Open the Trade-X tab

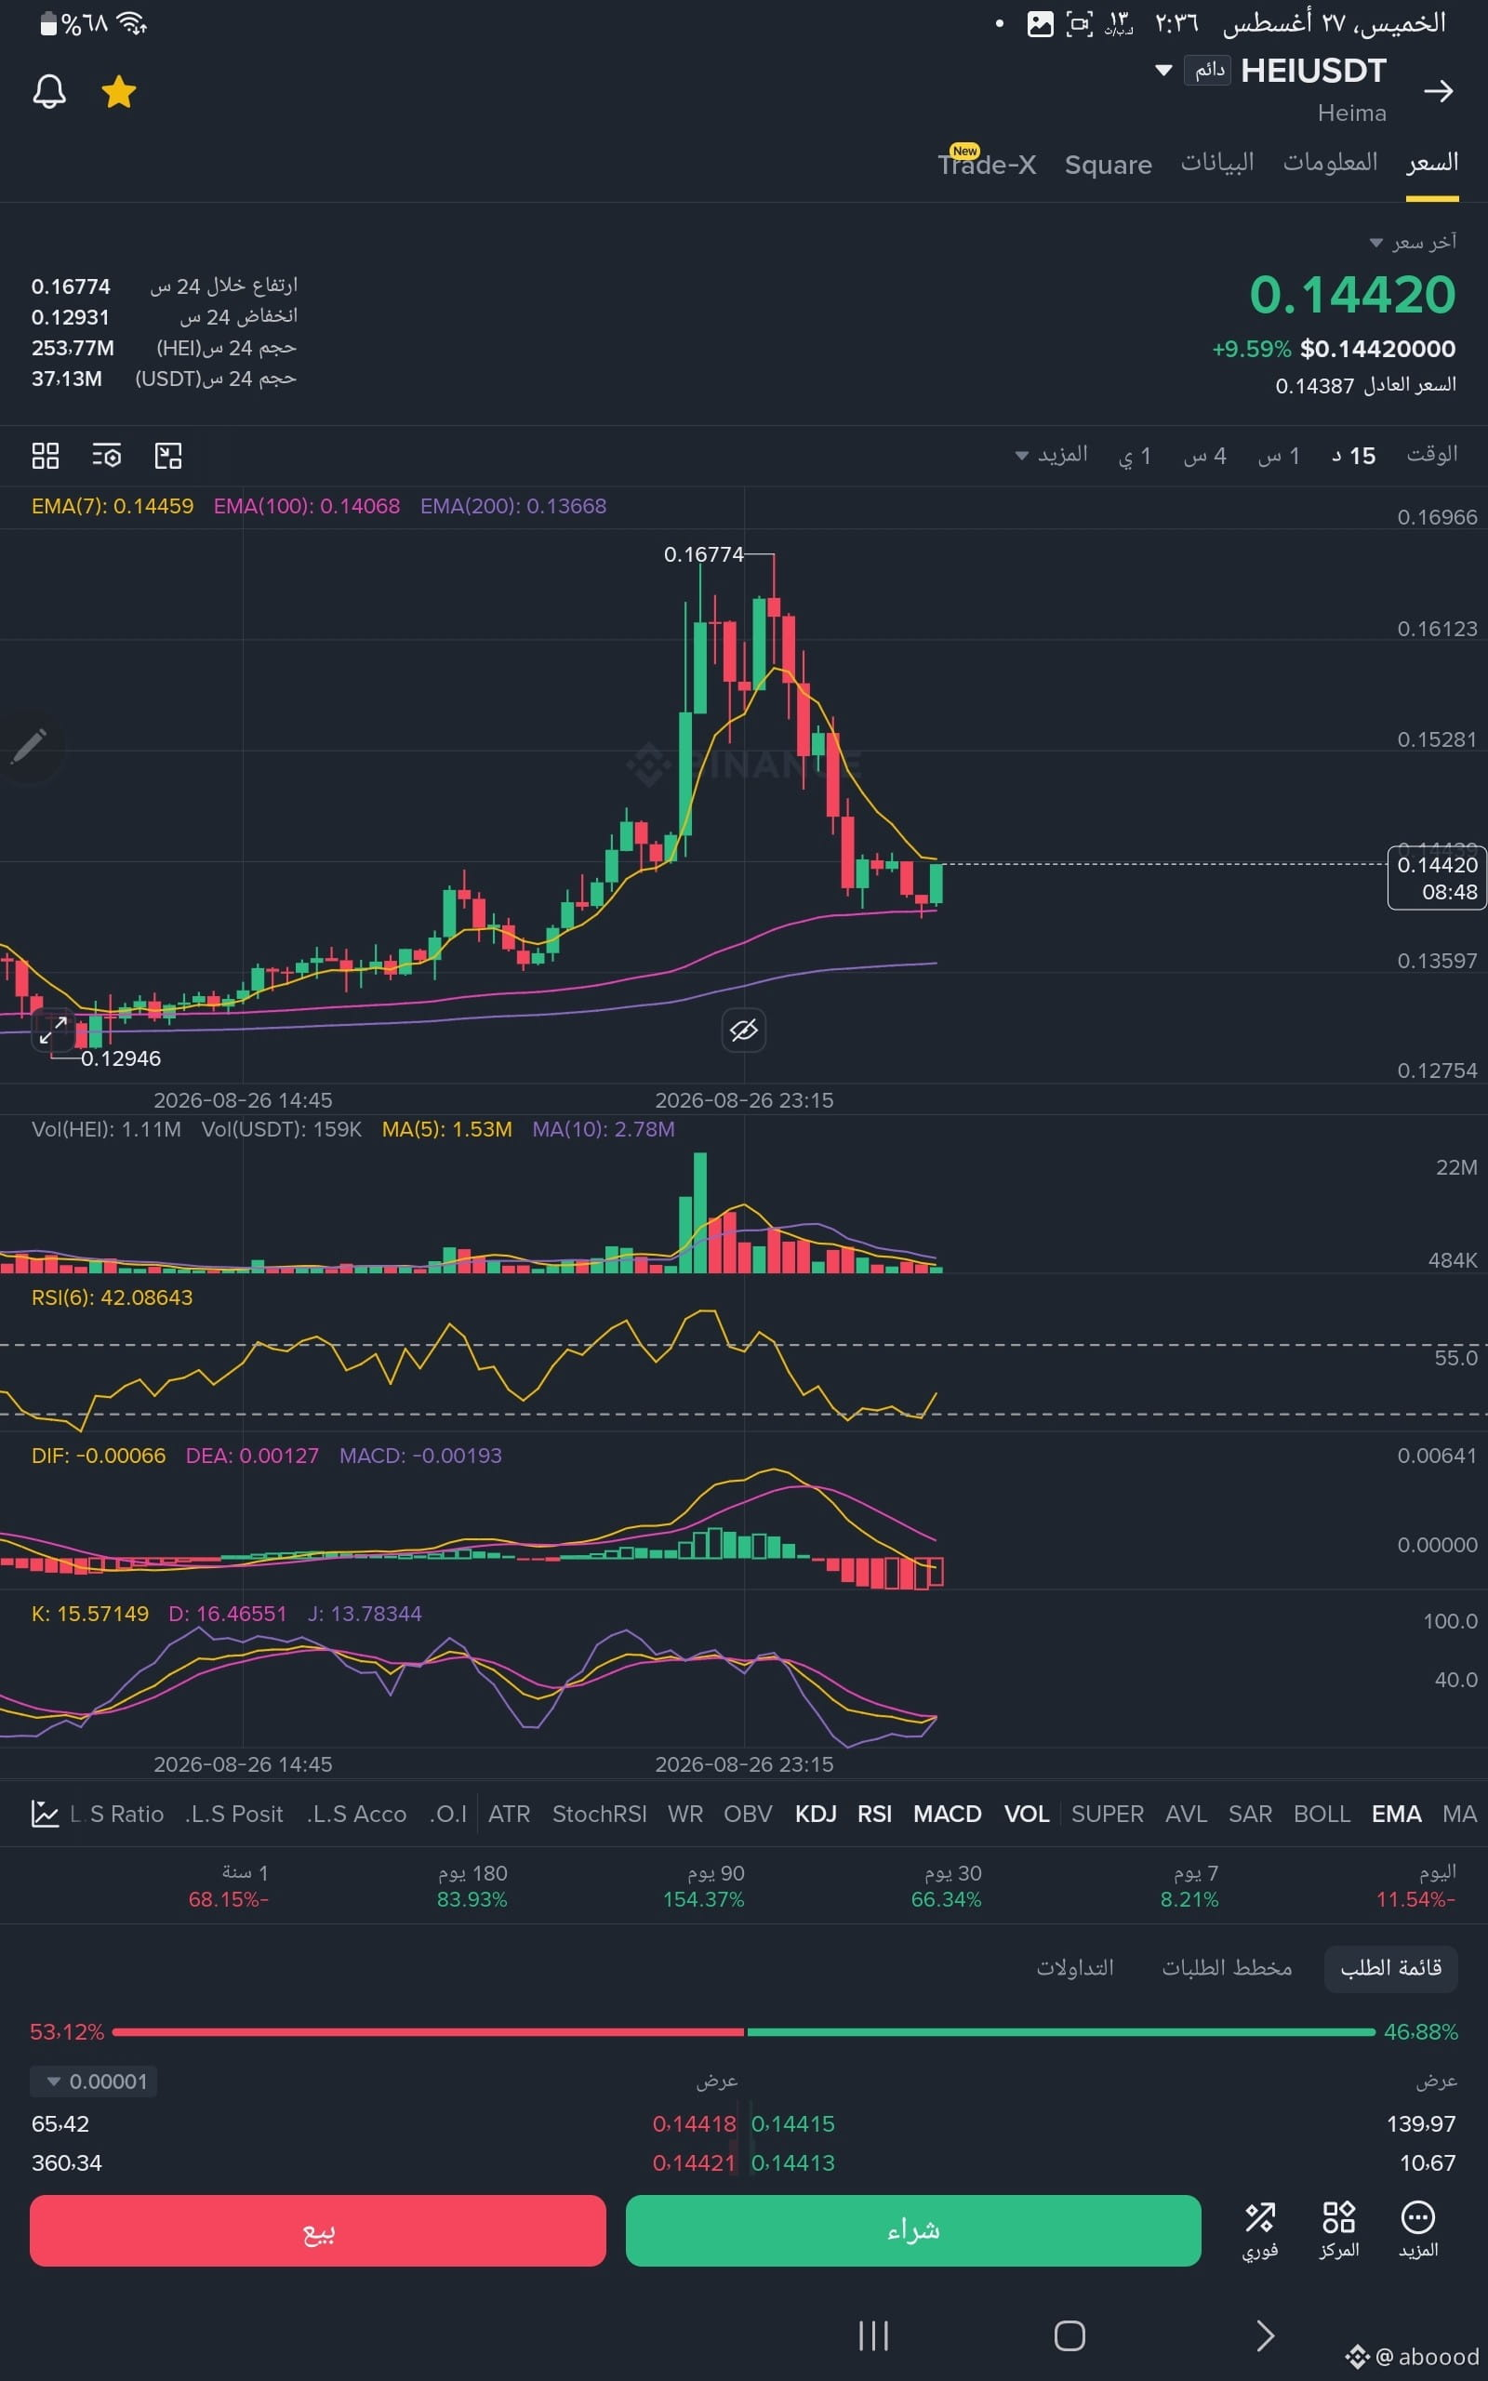tap(987, 164)
